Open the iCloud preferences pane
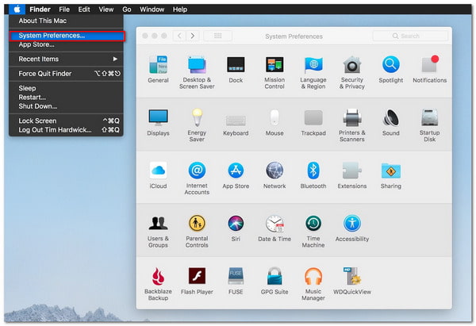 (x=158, y=175)
